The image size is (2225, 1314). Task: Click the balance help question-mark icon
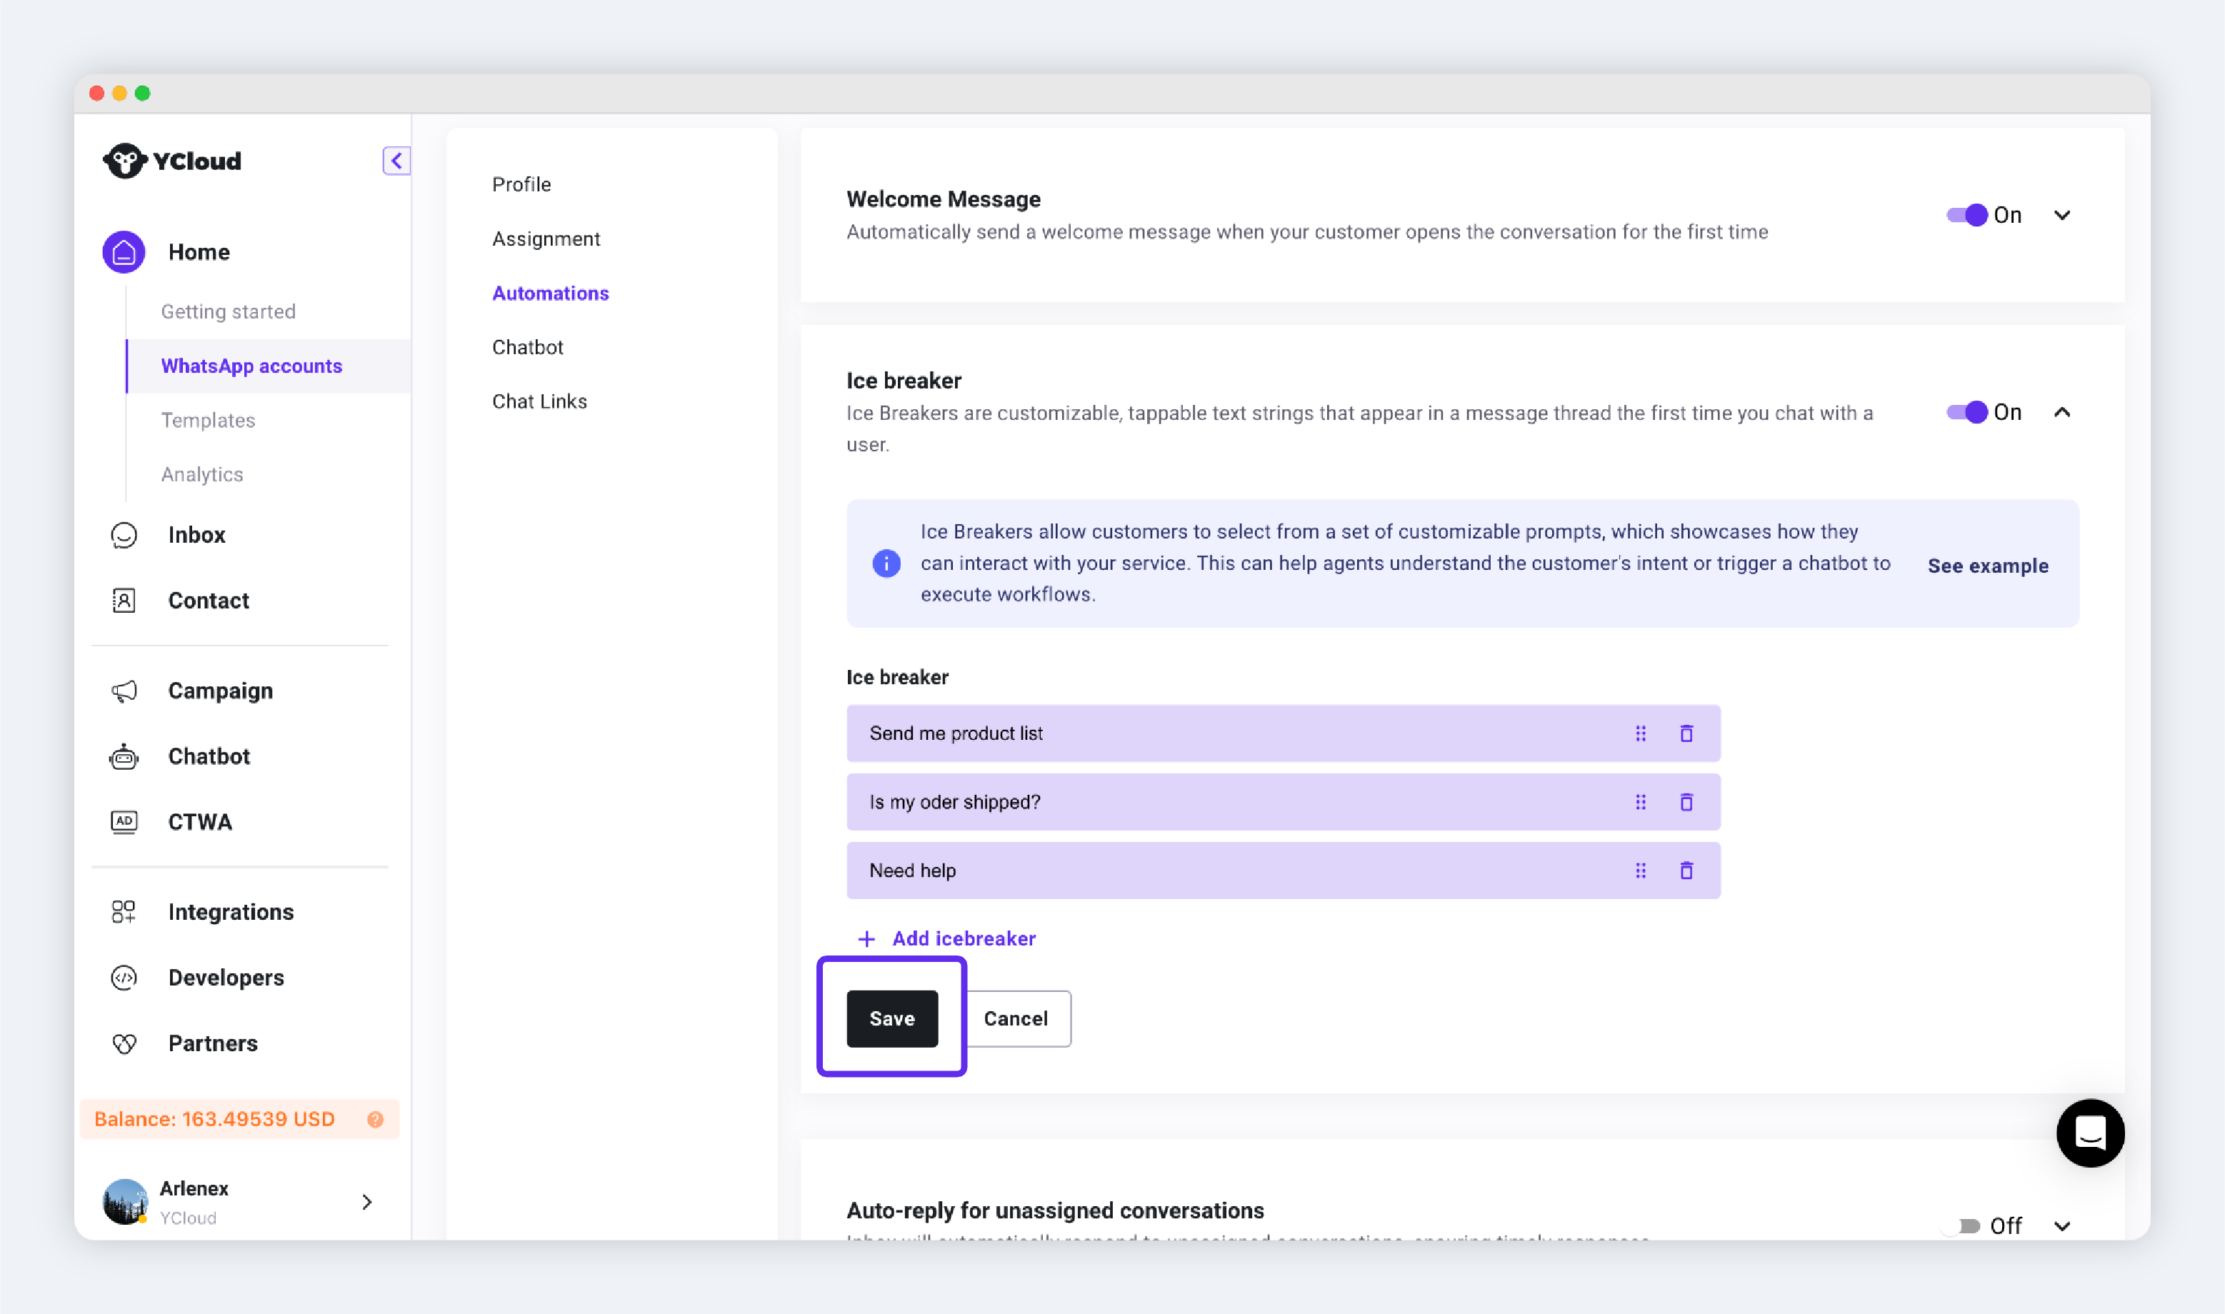pos(376,1119)
